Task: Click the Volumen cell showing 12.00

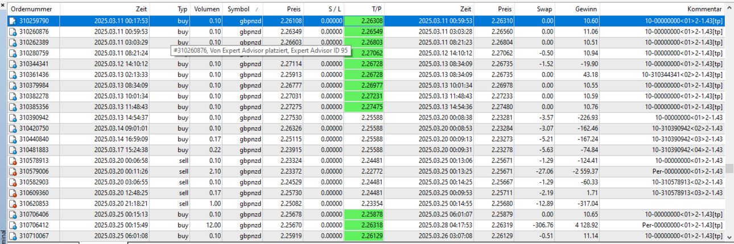Action: 213,226
